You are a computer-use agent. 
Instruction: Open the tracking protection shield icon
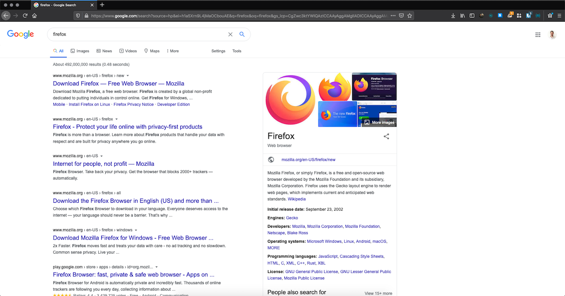78,16
